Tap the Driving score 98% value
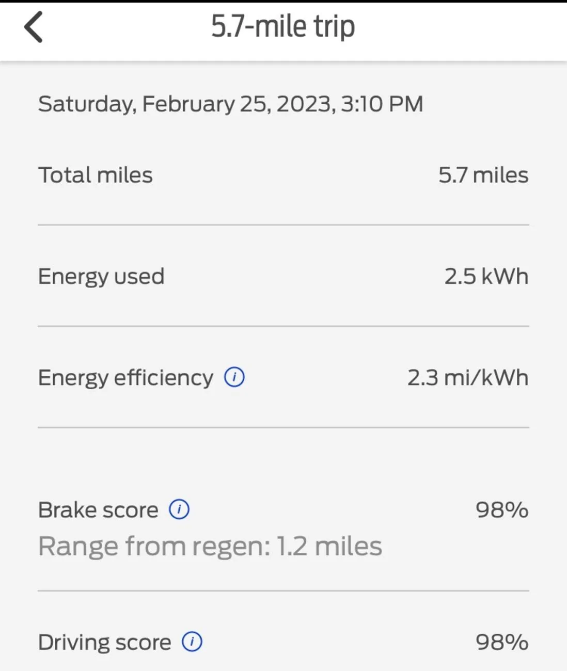This screenshot has height=671, width=567. 501,643
